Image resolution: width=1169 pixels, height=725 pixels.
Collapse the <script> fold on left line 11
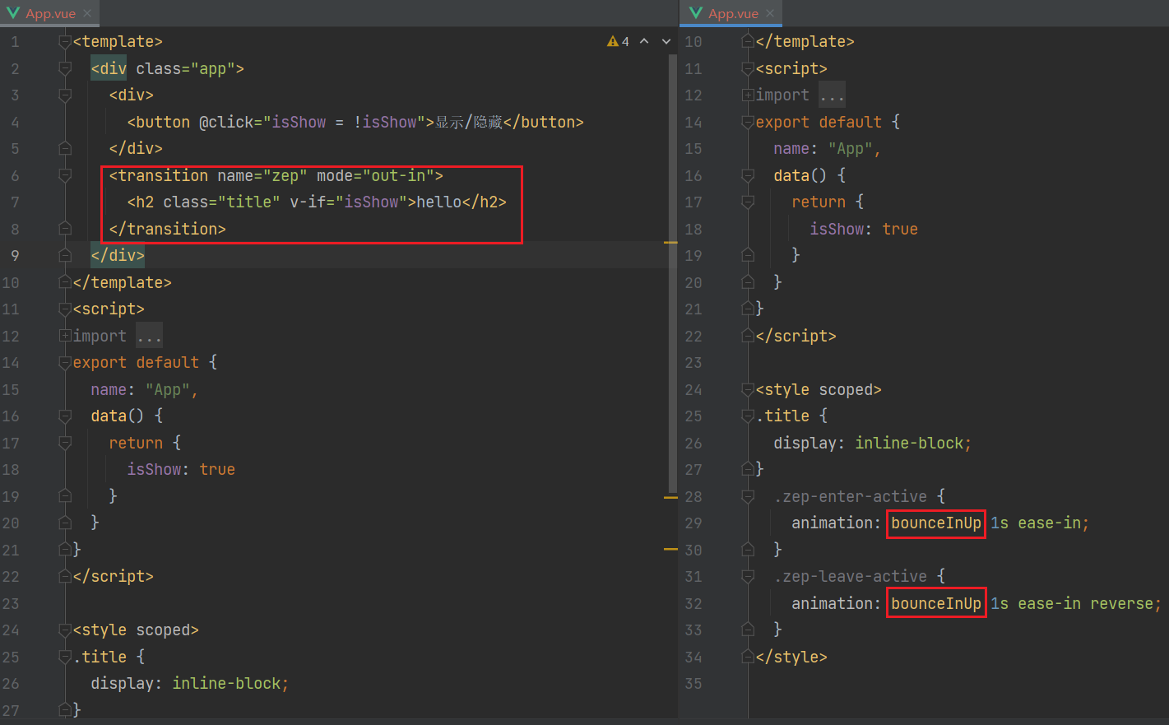pyautogui.click(x=65, y=309)
